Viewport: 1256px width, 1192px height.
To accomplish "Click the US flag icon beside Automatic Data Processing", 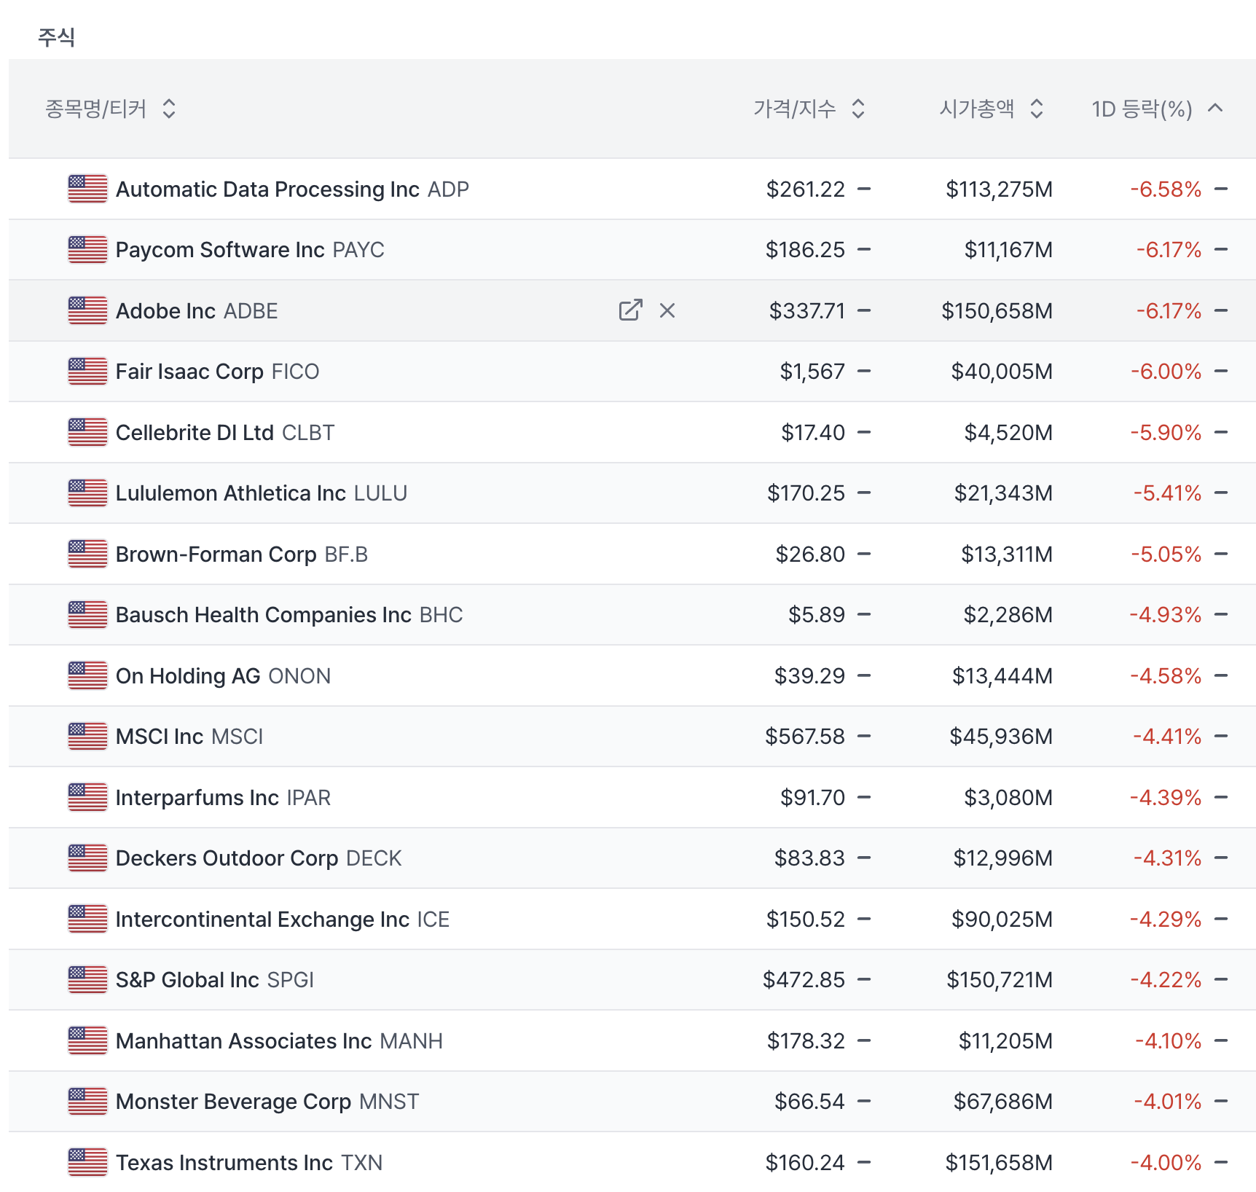I will click(x=87, y=189).
